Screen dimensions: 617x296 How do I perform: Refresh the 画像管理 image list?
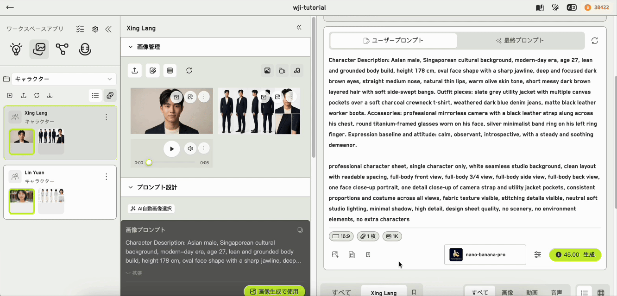189,71
